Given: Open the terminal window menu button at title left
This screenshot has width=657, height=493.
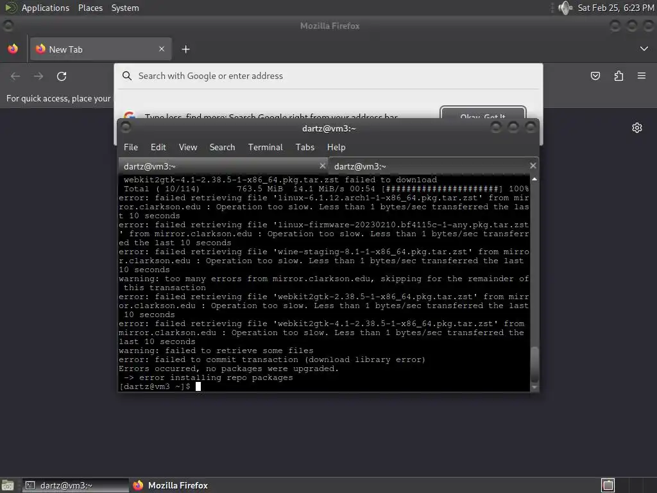Looking at the screenshot, I should click(x=125, y=127).
